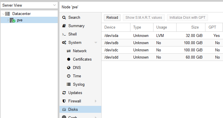Select the /dev/sdb disk row
This screenshot has width=223, height=118.
coord(162,43)
